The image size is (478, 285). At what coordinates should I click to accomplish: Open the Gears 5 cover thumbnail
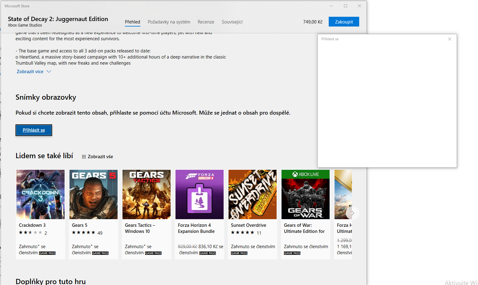click(x=94, y=194)
